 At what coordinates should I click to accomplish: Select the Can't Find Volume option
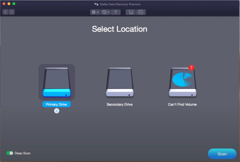click(x=182, y=82)
